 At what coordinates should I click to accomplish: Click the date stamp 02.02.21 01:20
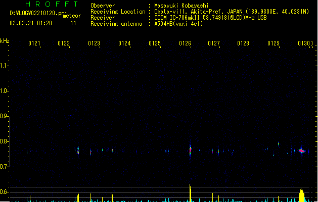pyautogui.click(x=31, y=23)
